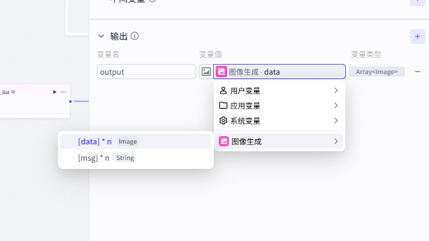The image size is (429, 241).
Task: Open the 图像生成 menu entry
Action: tap(279, 141)
